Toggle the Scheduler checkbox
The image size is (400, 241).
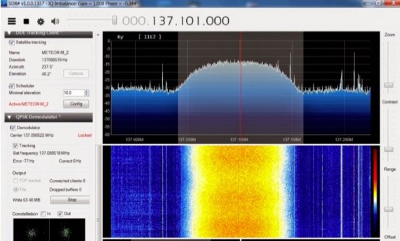click(x=11, y=86)
